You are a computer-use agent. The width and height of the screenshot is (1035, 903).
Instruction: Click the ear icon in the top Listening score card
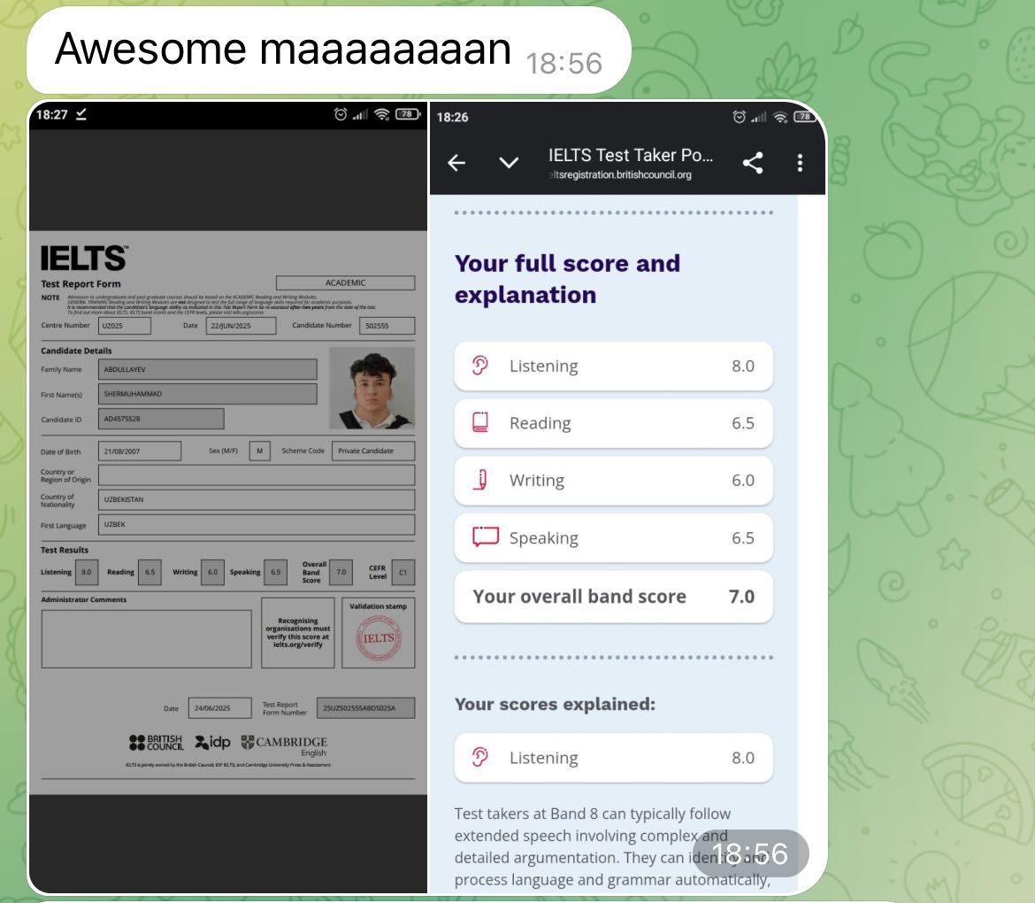pyautogui.click(x=479, y=366)
